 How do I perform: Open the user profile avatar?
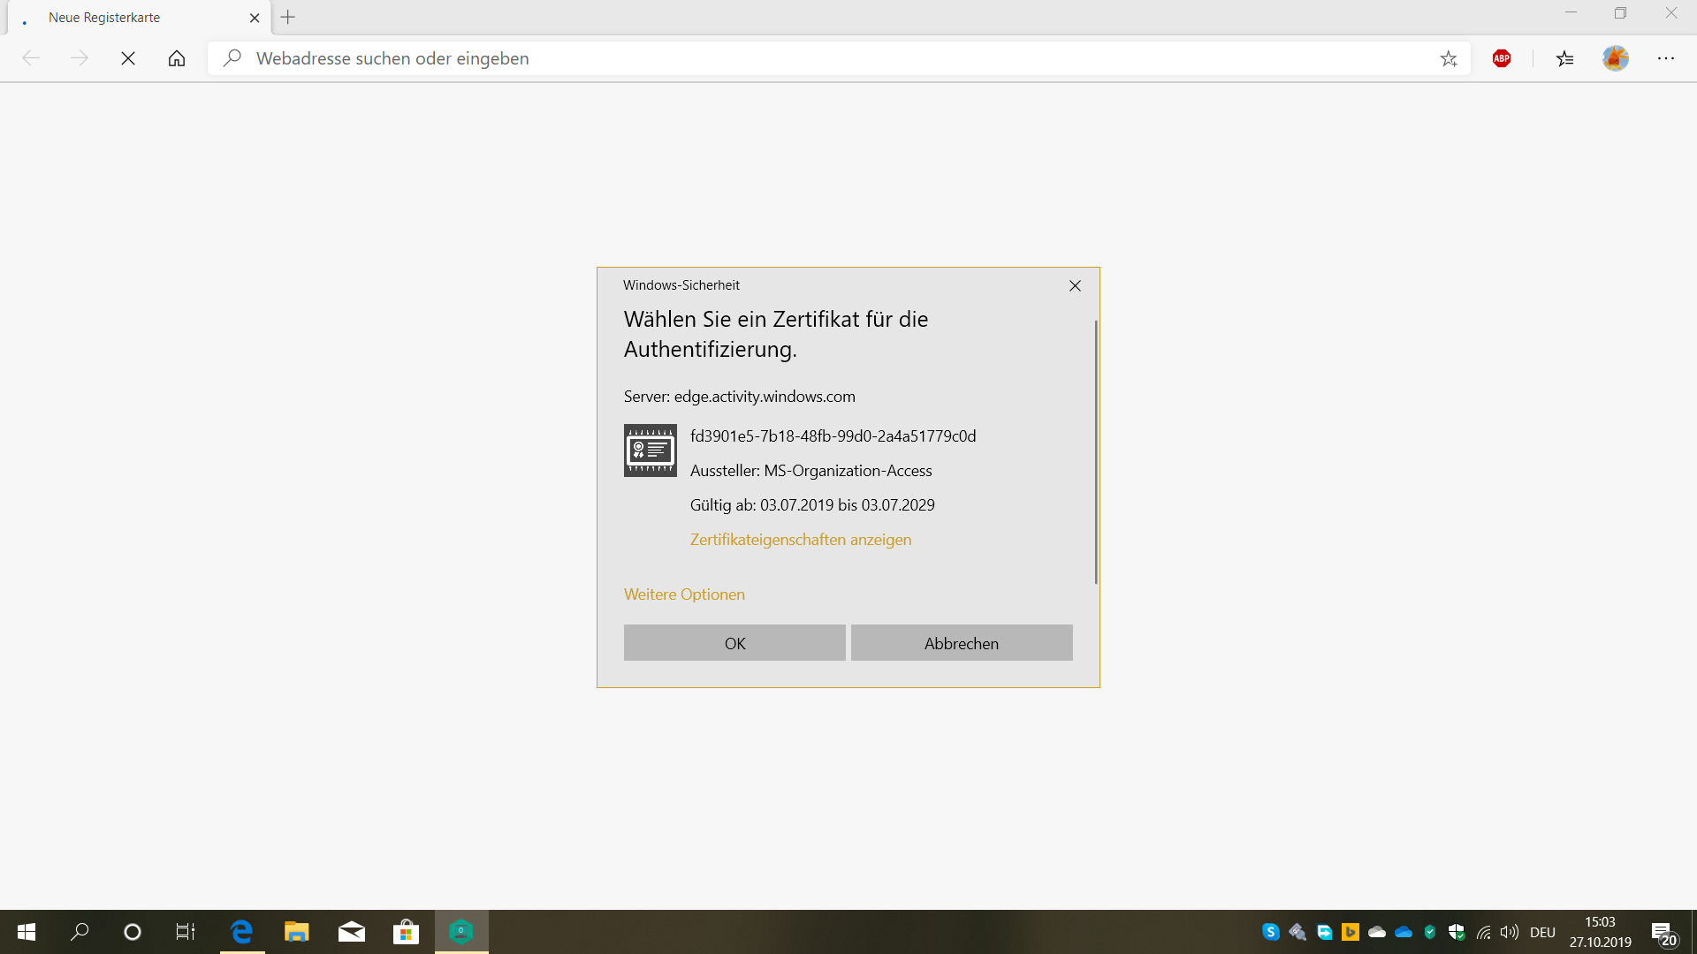(x=1616, y=58)
